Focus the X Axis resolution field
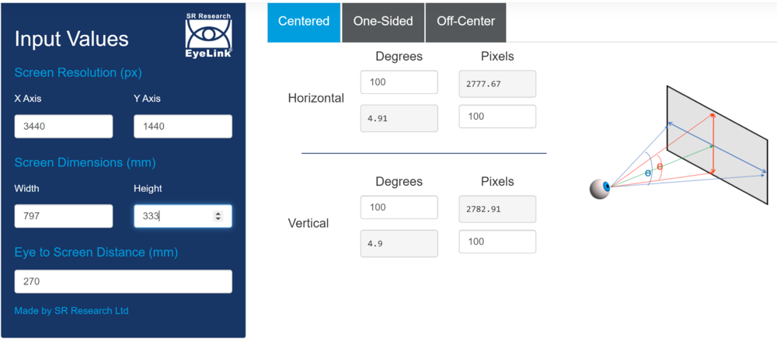The width and height of the screenshot is (777, 342). coord(64,127)
